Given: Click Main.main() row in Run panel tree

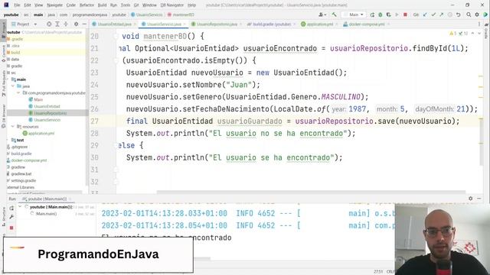Looking at the screenshot, I should point(46,214).
